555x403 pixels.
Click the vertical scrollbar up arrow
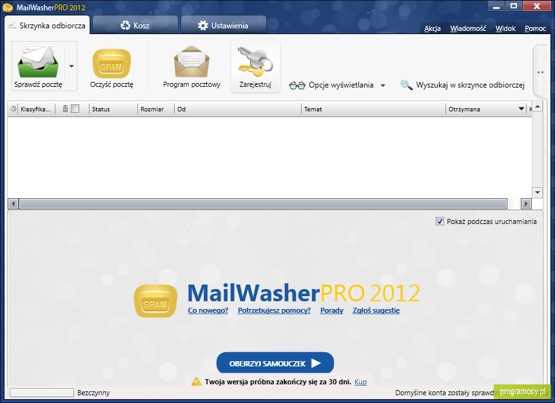[538, 106]
